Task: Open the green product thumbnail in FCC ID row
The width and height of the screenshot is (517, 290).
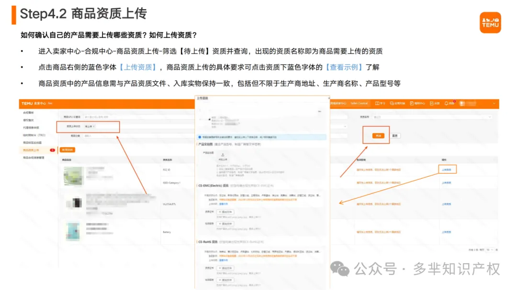Action: [x=74, y=176]
